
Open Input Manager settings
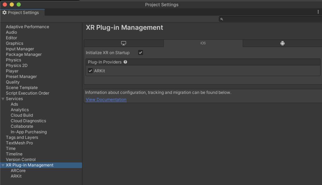pyautogui.click(x=20, y=49)
